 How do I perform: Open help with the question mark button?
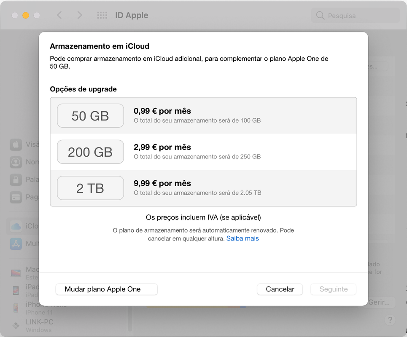[390, 321]
